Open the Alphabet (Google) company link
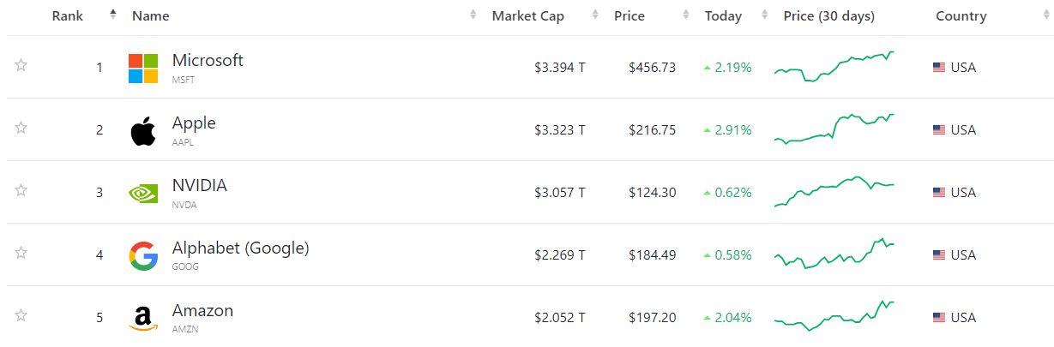The height and width of the screenshot is (347, 1054). point(240,248)
